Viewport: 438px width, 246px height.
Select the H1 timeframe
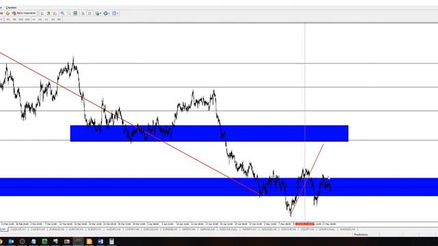(34, 20)
